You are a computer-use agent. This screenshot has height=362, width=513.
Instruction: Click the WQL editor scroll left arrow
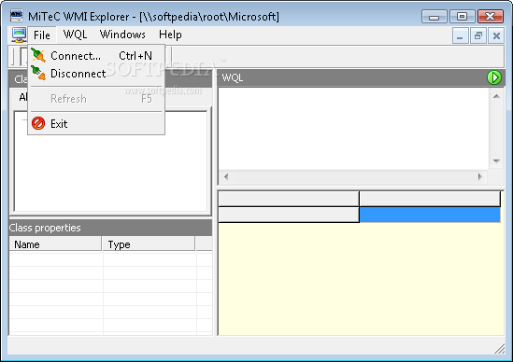tap(226, 176)
